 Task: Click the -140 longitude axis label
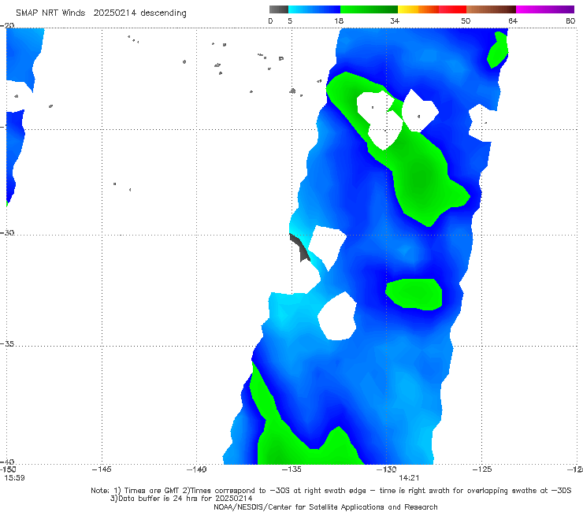pyautogui.click(x=196, y=469)
